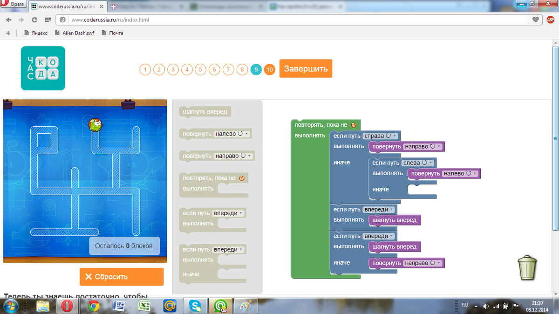Open Skype from taskbar
This screenshot has width=559, height=314.
tap(194, 306)
